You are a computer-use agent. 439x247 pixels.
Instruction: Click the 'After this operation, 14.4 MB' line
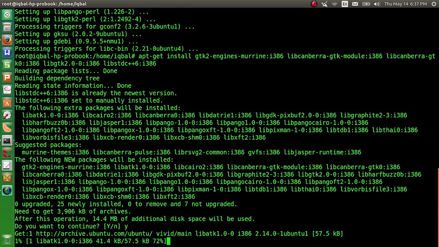point(134,219)
